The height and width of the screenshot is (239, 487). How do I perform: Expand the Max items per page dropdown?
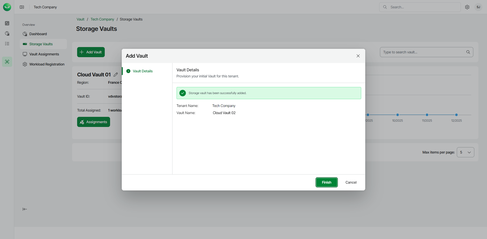pos(465,152)
